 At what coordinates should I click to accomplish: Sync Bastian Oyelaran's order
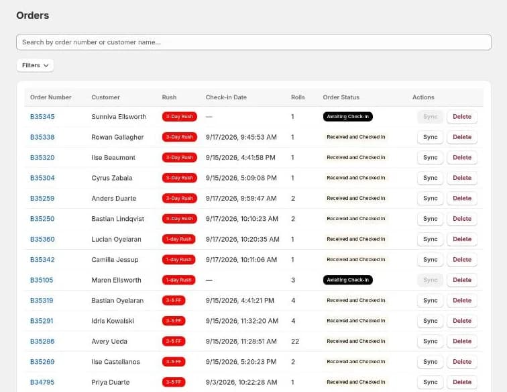pos(431,301)
